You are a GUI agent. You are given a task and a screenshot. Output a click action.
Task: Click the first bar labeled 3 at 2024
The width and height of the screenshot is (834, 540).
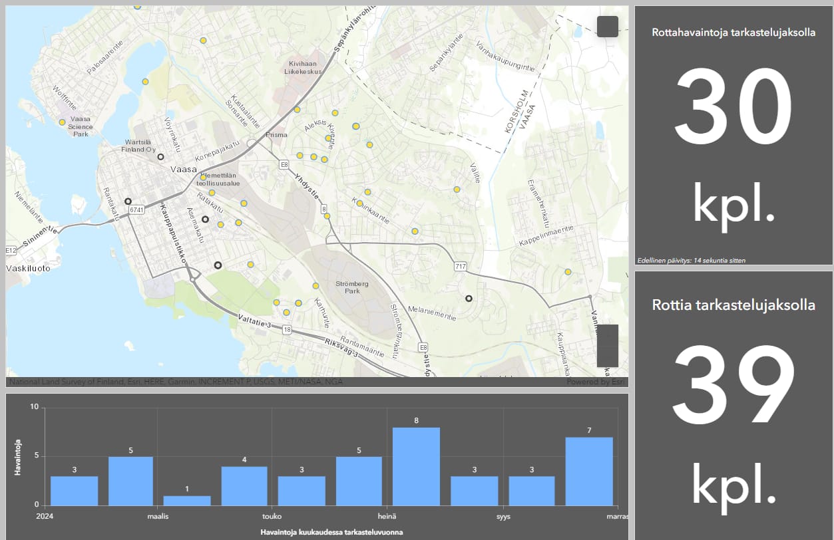click(x=75, y=490)
